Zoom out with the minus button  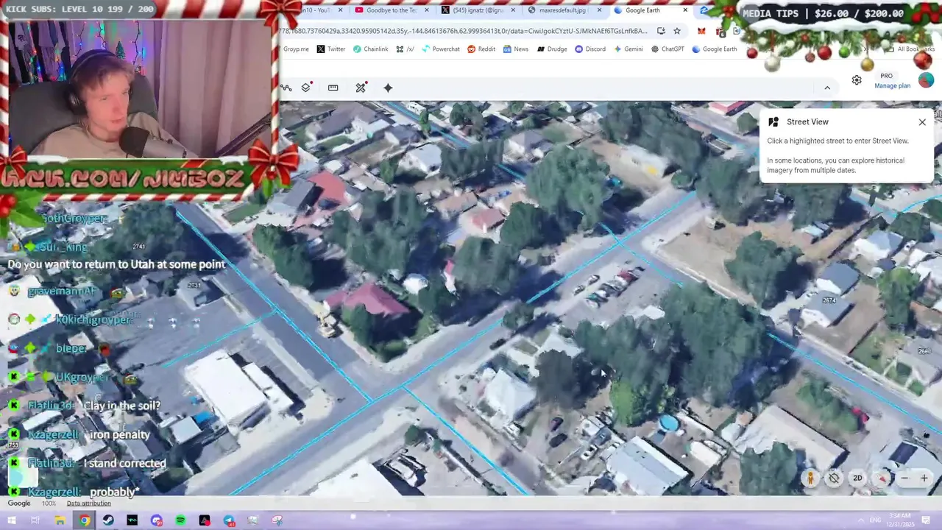click(x=904, y=478)
